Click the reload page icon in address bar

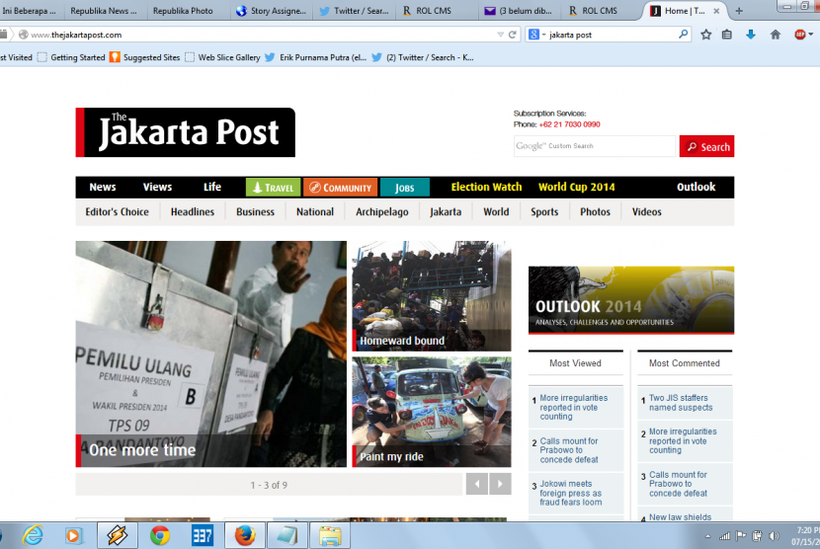tap(513, 35)
